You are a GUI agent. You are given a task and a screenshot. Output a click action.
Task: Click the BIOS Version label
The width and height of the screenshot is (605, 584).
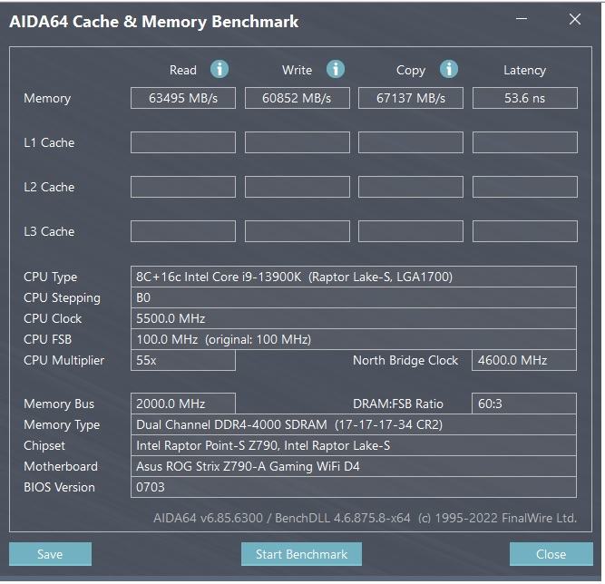[59, 487]
